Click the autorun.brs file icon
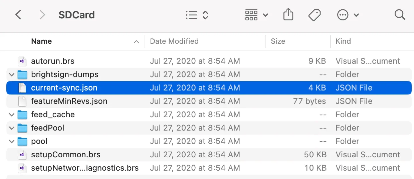The image size is (414, 179). [22, 61]
